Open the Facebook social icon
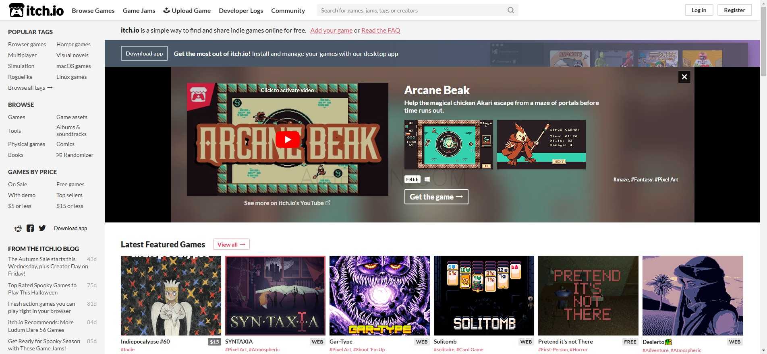Image resolution: width=767 pixels, height=354 pixels. click(x=30, y=228)
